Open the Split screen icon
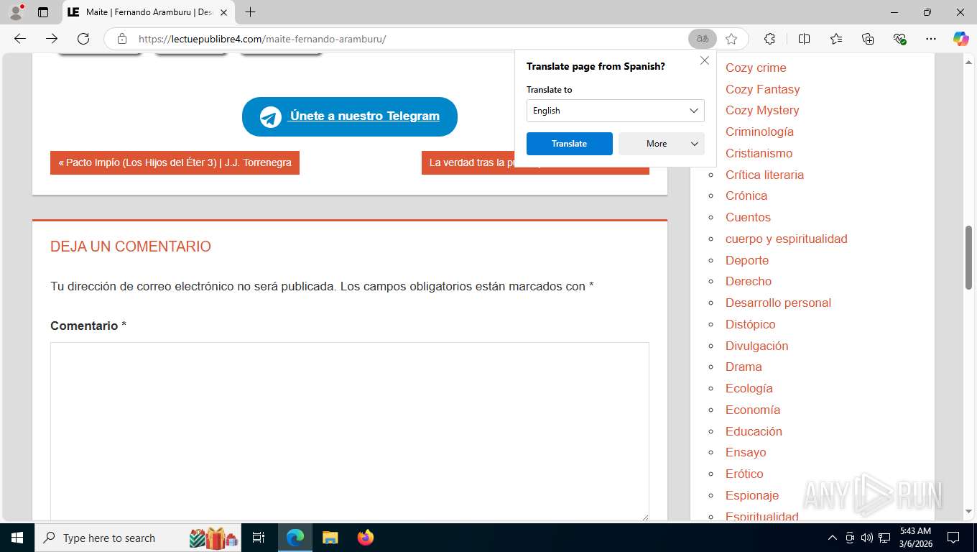This screenshot has width=977, height=552. [x=804, y=39]
